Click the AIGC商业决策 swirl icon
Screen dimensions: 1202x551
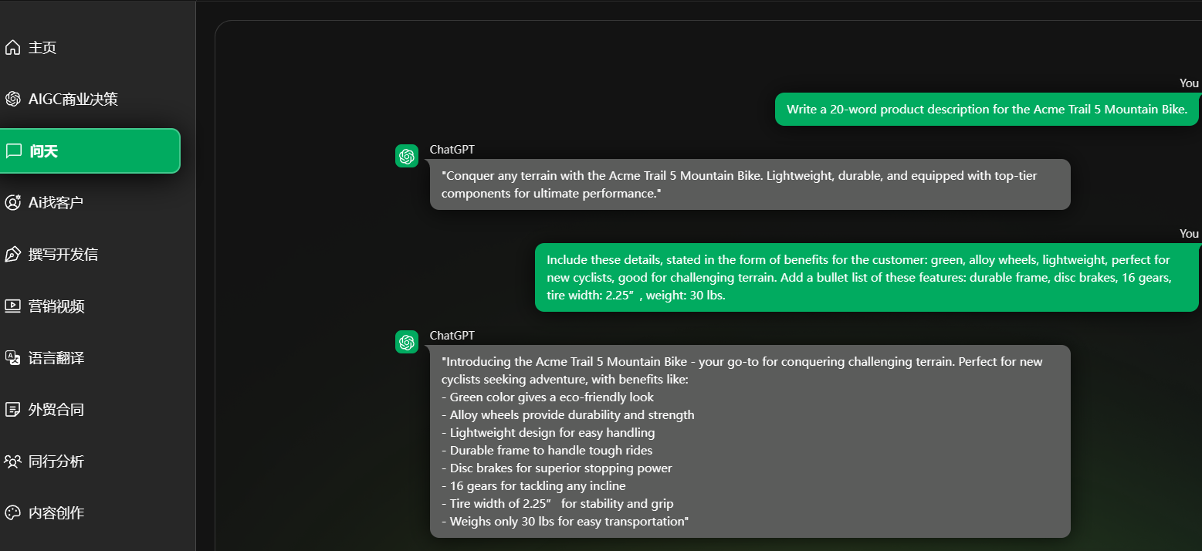click(x=12, y=100)
